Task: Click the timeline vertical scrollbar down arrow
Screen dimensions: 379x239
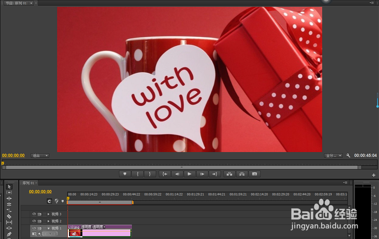Action: (349, 236)
